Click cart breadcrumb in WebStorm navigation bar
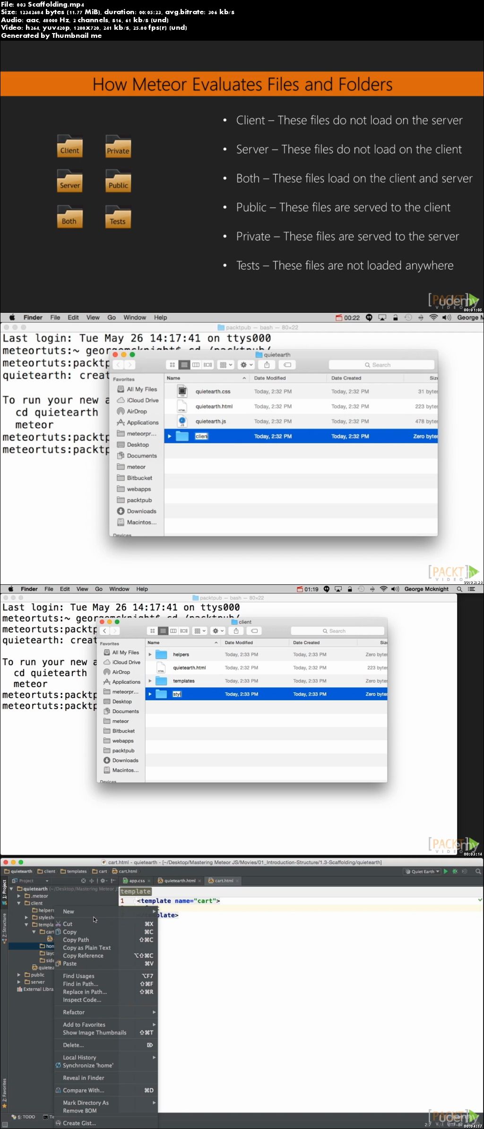Image resolution: width=484 pixels, height=1129 pixels. pyautogui.click(x=100, y=871)
